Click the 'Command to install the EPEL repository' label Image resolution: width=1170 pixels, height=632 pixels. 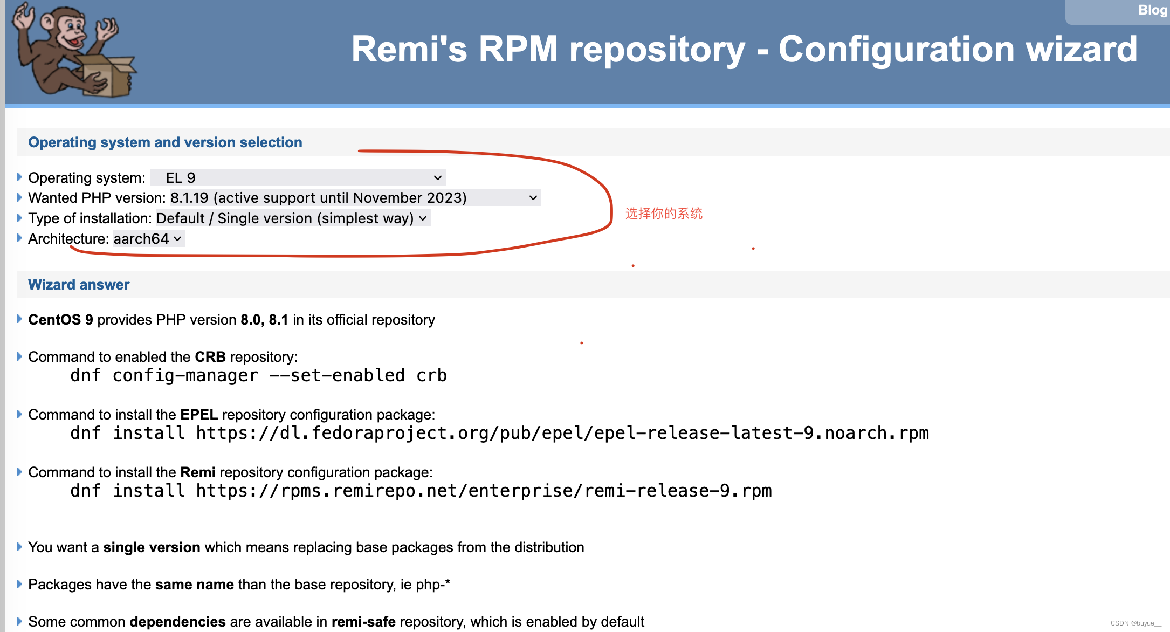231,415
